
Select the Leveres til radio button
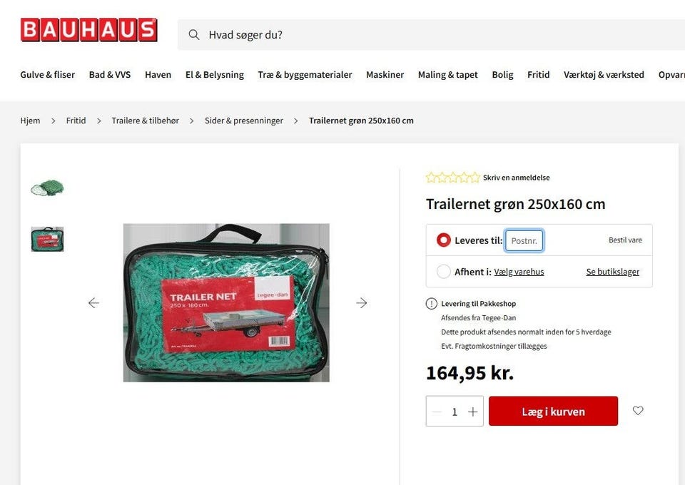443,240
